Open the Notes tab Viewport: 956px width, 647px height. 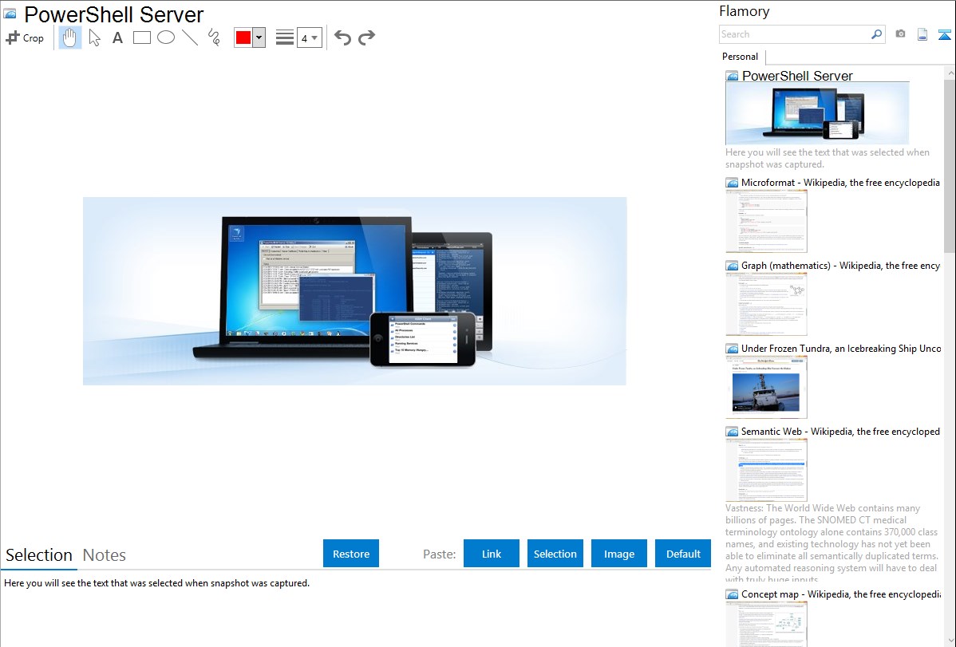[x=105, y=555]
